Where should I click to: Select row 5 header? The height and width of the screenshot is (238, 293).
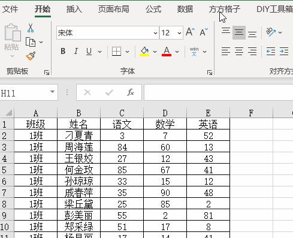[x=7, y=170]
